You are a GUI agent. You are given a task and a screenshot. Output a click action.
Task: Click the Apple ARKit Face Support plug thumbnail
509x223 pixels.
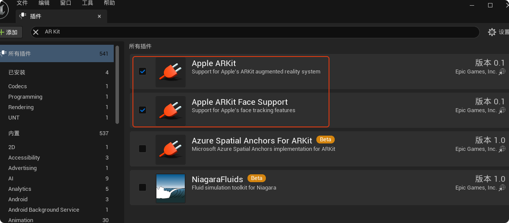pos(170,111)
